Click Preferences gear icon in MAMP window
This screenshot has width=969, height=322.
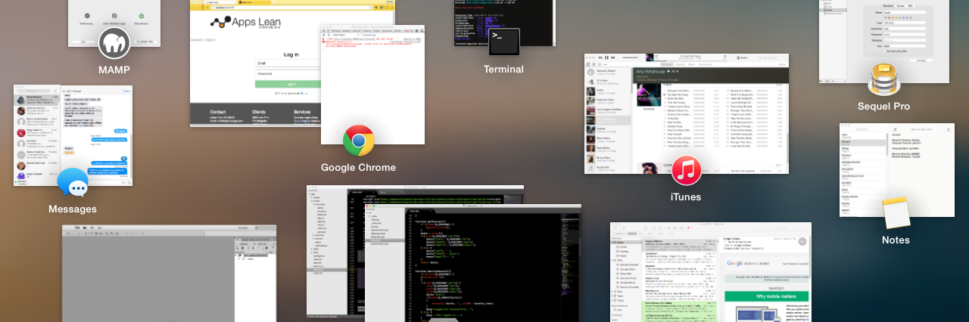coord(87,16)
